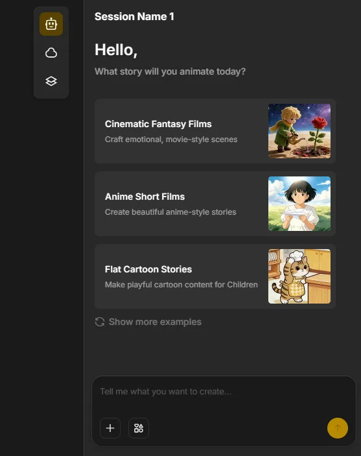Open the shapes template icon button
Image resolution: width=361 pixels, height=456 pixels.
tap(139, 428)
